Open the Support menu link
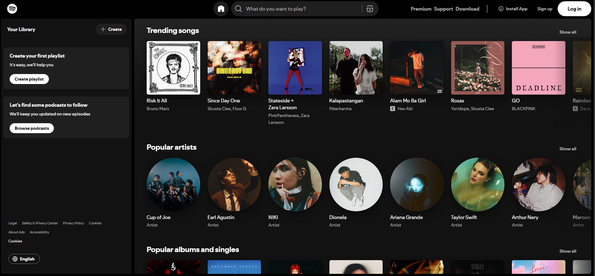Viewport: 595px width, 276px height. (x=443, y=9)
